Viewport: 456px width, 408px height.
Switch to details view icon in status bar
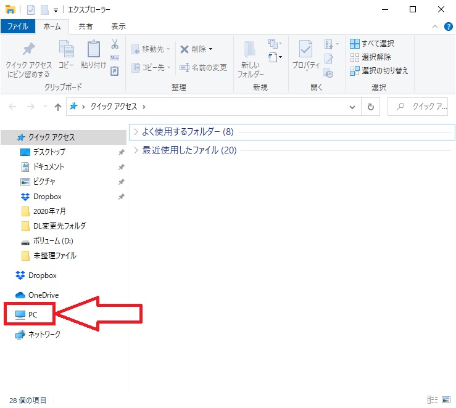coord(433,399)
